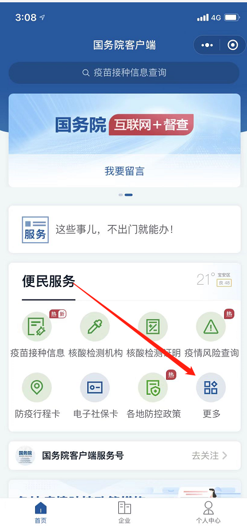This screenshot has height=532, width=247.
Task: Open 各地防控政策 shield icon
Action: click(153, 387)
